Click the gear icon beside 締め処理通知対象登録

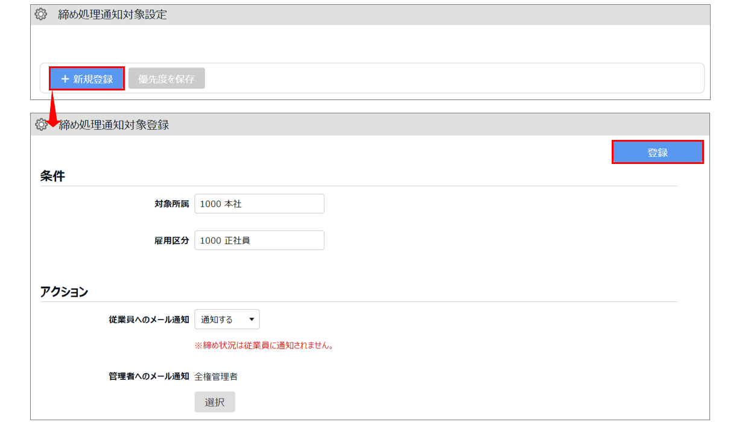[x=41, y=125]
